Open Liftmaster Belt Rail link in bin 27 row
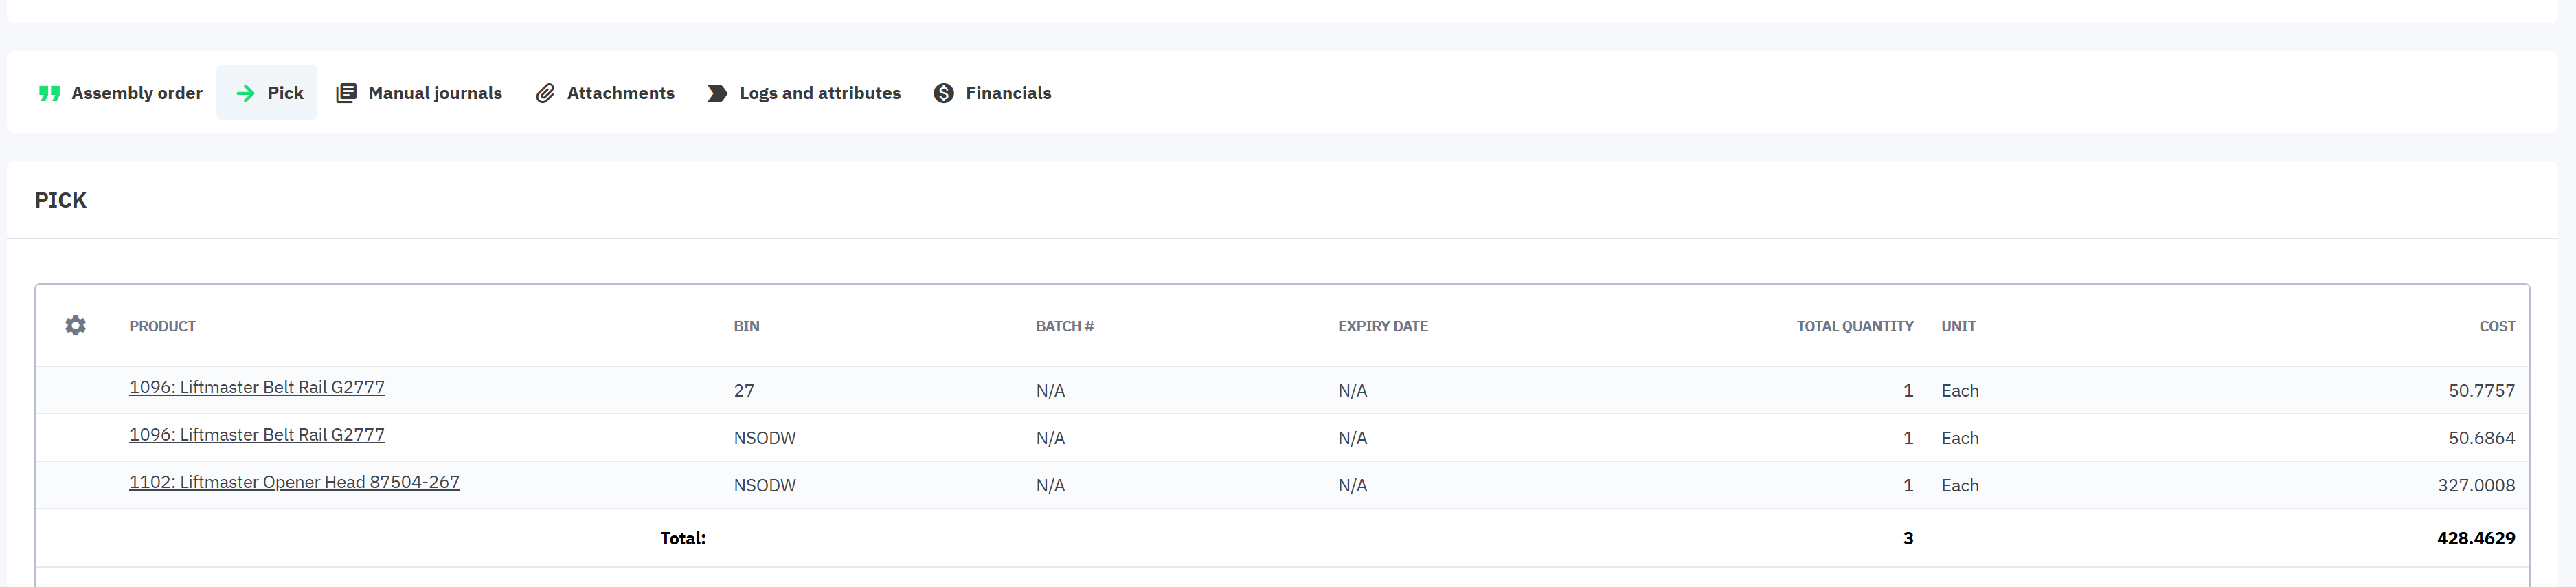Viewport: 2576px width, 587px height. (256, 388)
